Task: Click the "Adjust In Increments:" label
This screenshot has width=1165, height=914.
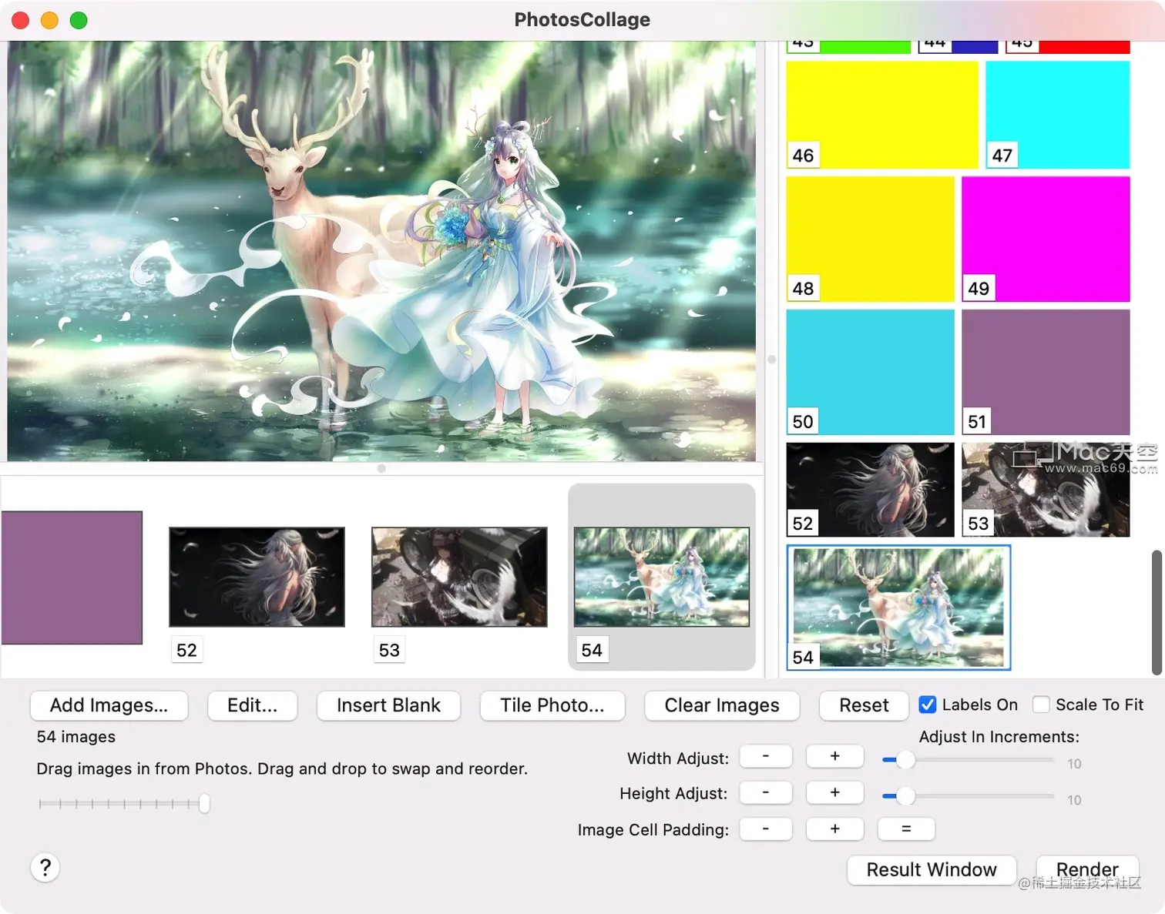Action: click(999, 737)
